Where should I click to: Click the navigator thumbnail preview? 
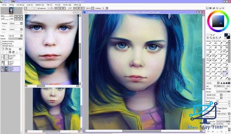11,11
